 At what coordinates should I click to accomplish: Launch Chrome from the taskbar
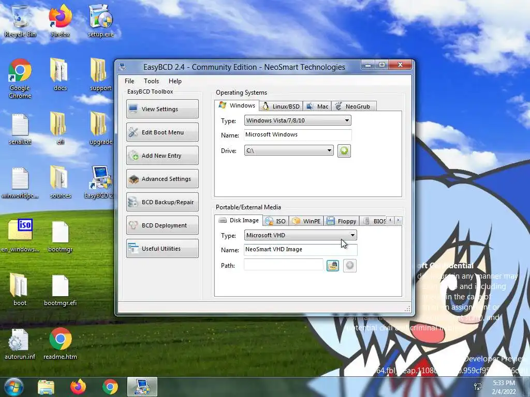pyautogui.click(x=110, y=387)
